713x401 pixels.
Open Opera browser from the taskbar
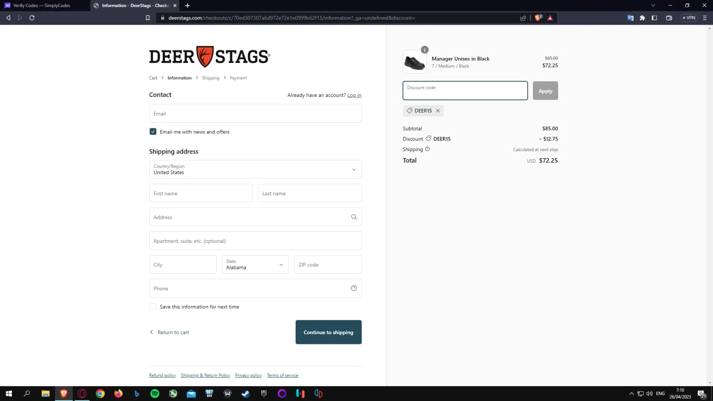click(x=82, y=393)
